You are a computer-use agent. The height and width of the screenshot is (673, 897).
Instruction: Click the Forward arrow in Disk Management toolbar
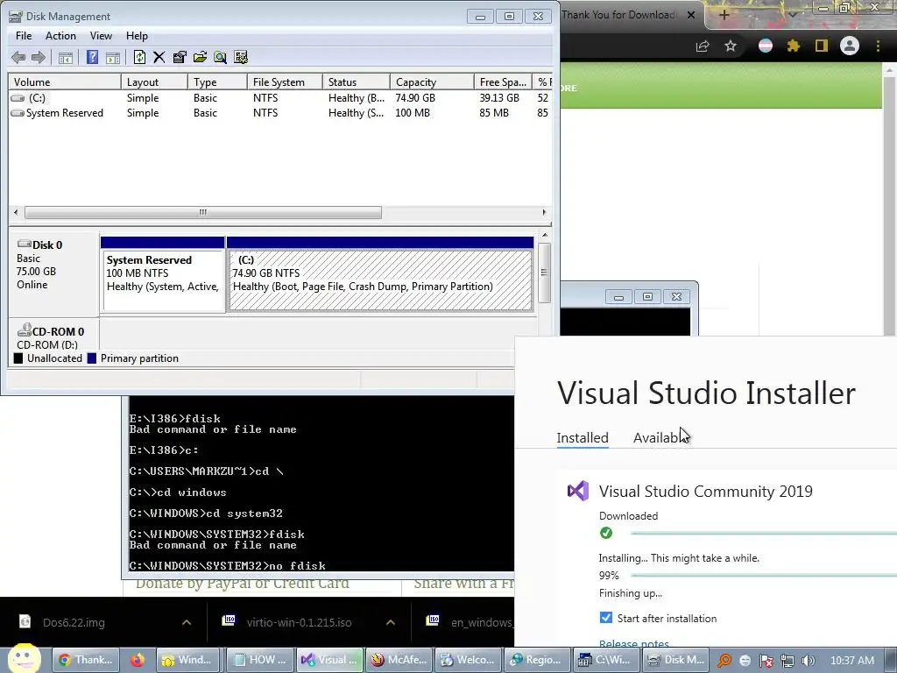point(39,57)
